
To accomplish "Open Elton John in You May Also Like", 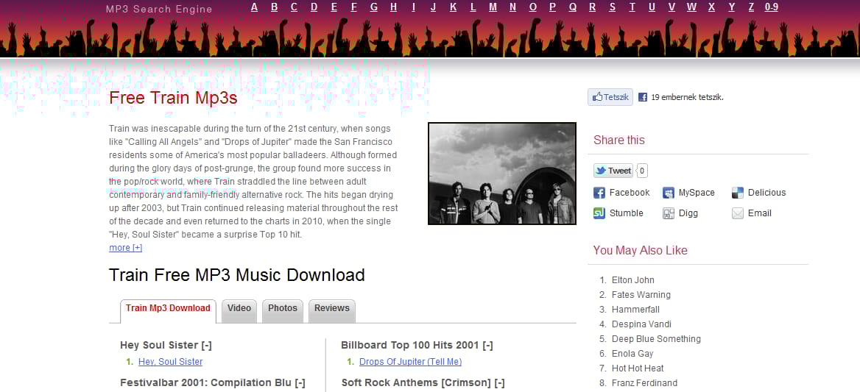I will click(633, 280).
